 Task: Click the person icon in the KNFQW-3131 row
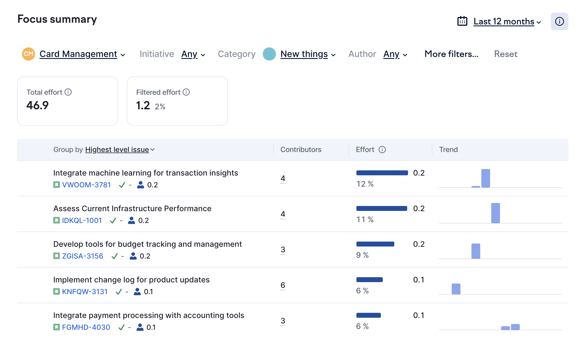pyautogui.click(x=137, y=292)
